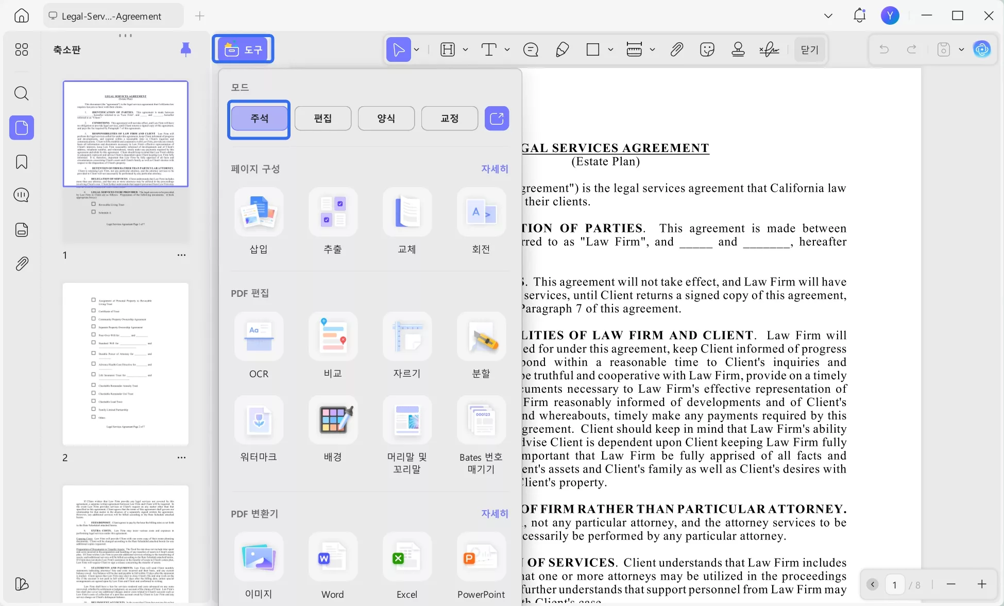Screen dimensions: 1004x606
Task: Open the shape tool dropdown arrow
Action: coord(611,49)
